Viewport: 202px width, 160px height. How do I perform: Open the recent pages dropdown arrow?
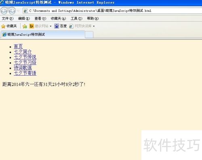18,11
